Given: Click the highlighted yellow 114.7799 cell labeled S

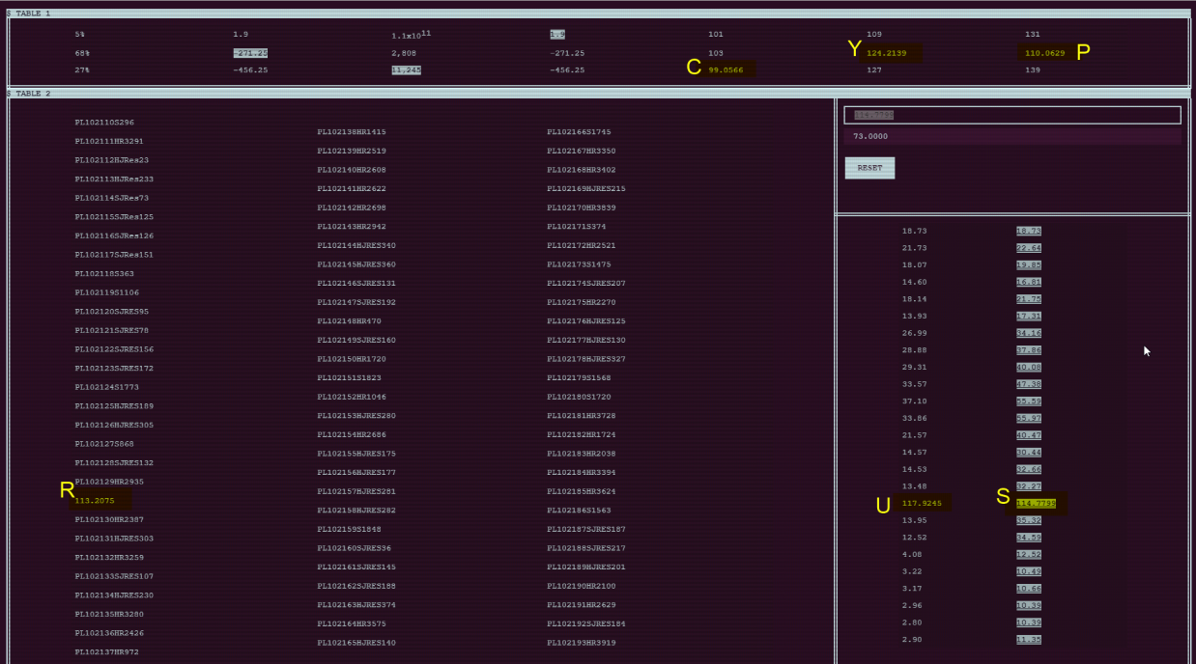Looking at the screenshot, I should pos(1036,503).
